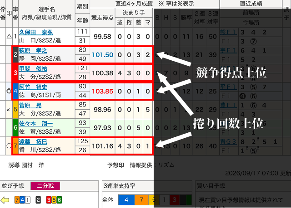Click orange car number 7 cell in 遠藤 row
The width and height of the screenshot is (291, 208).
(x=15, y=146)
